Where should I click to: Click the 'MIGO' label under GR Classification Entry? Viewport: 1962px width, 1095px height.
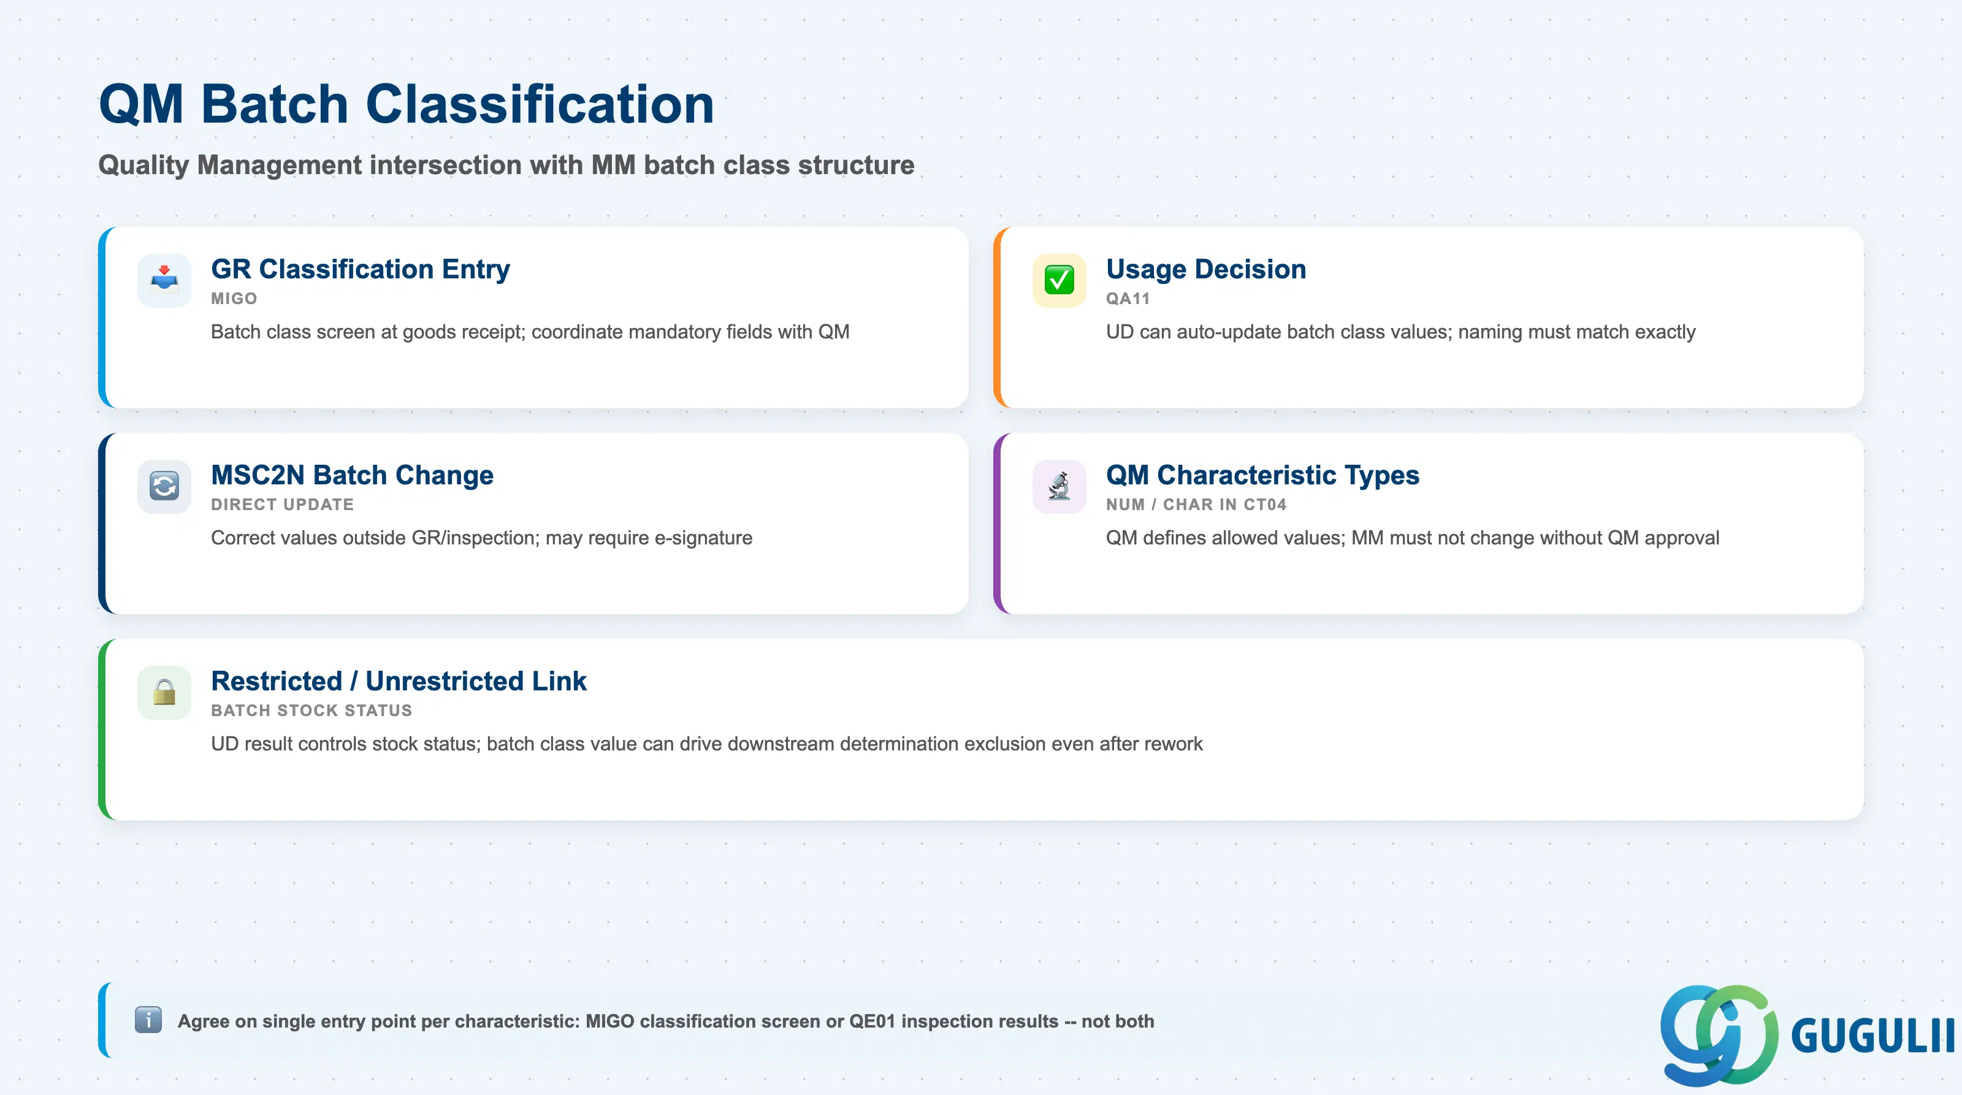(234, 299)
